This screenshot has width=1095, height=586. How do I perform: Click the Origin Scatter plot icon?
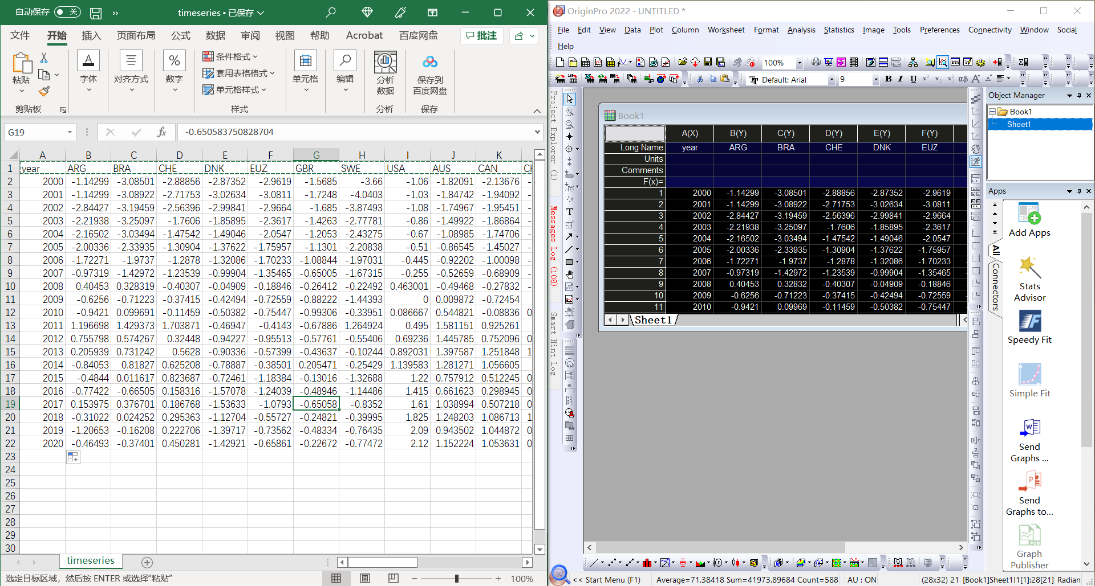point(611,563)
